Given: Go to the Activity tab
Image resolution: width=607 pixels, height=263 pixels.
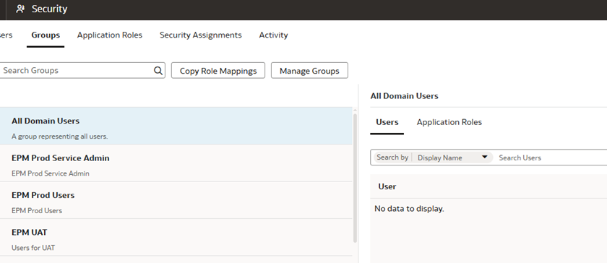Looking at the screenshot, I should pos(273,35).
